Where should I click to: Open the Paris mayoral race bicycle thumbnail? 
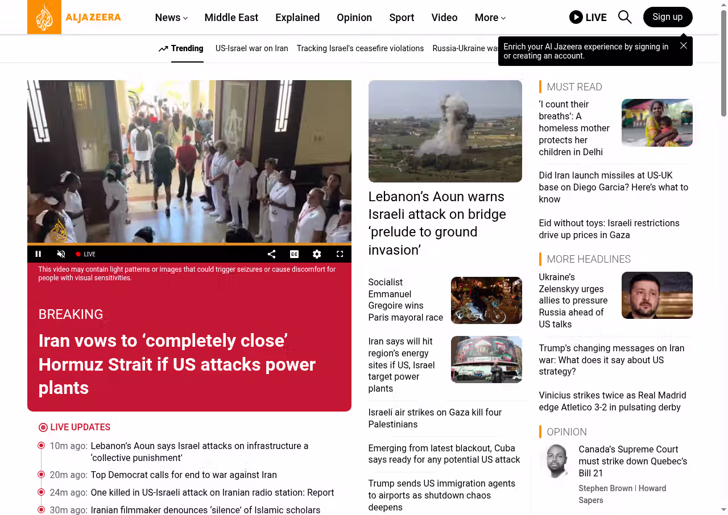coord(486,300)
